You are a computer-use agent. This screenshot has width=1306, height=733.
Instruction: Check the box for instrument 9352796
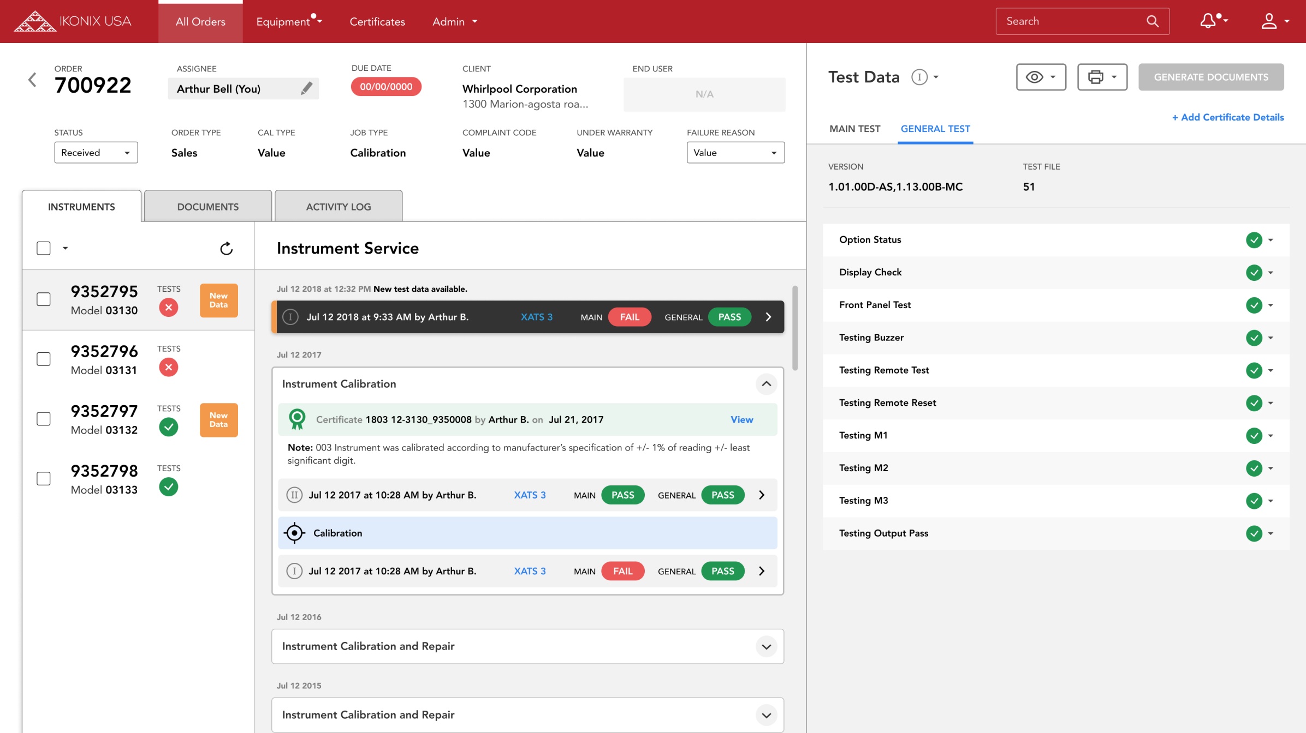[44, 359]
